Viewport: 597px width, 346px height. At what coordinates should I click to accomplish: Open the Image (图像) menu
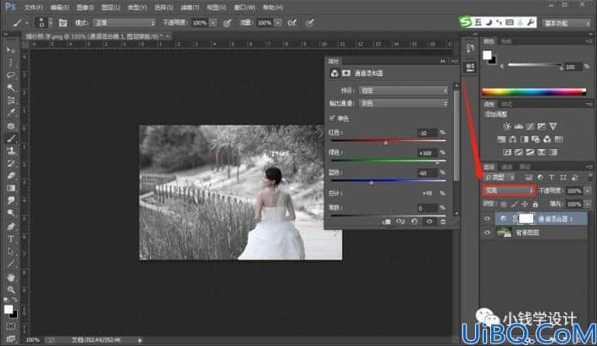(85, 8)
